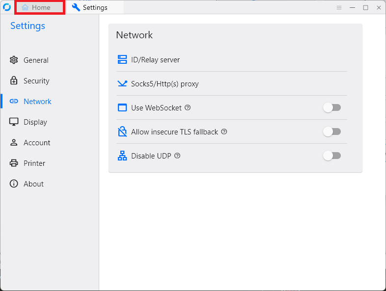
Task: Switch to the Home tab
Action: click(x=40, y=7)
